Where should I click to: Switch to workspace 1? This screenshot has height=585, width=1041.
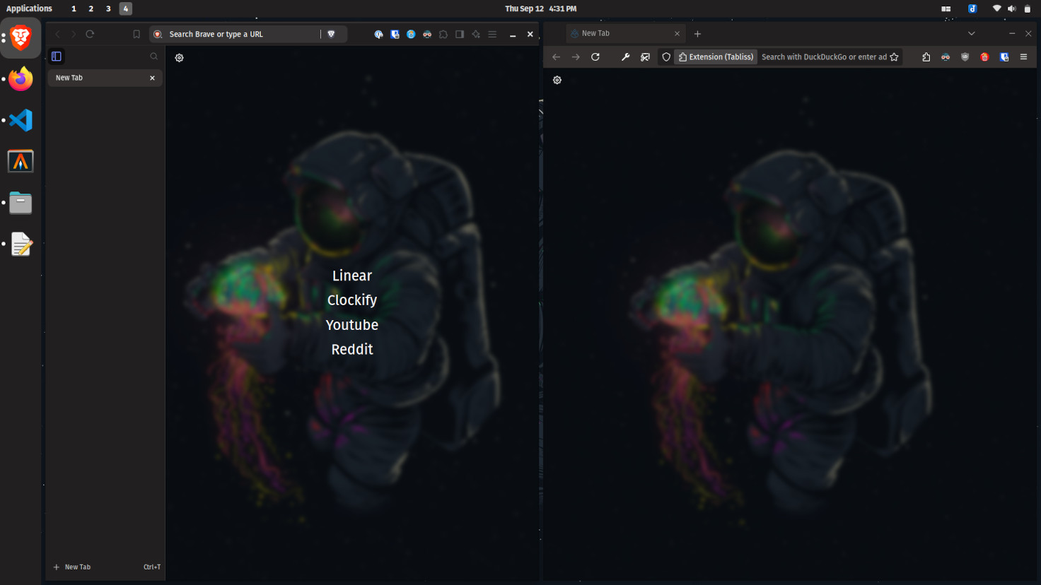[74, 8]
